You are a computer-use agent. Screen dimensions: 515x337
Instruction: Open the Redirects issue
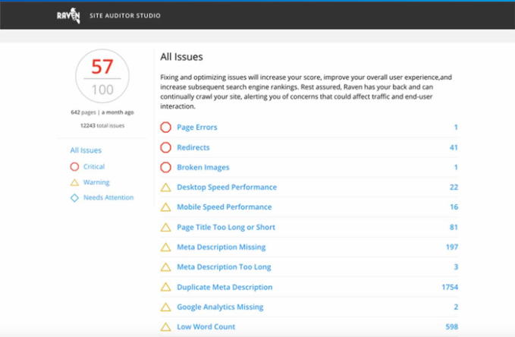click(x=193, y=147)
